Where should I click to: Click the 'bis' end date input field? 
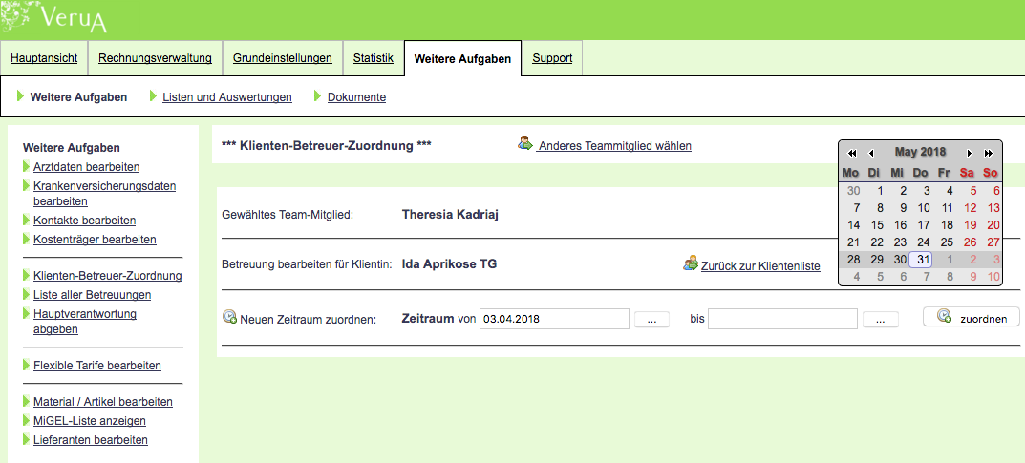[x=782, y=319]
